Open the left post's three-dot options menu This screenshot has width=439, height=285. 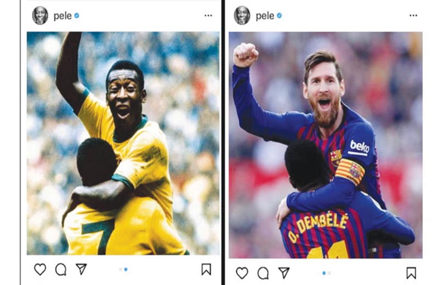tap(208, 16)
